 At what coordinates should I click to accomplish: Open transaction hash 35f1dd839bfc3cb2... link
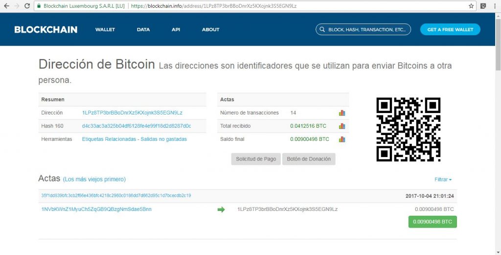[116, 196]
